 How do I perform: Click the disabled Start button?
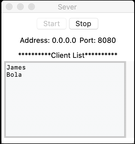pos(52,24)
